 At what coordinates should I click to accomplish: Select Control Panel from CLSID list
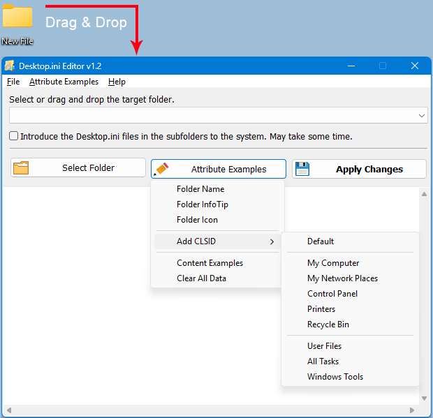[x=332, y=294]
